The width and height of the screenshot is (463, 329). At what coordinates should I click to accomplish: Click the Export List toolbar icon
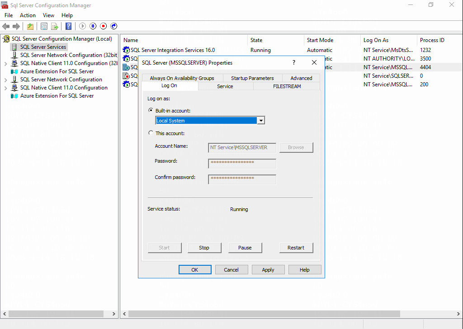click(55, 26)
